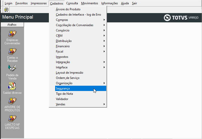Image resolution: width=202 pixels, height=139 pixels.
Task: Select the Impostos menu entry
Action: click(x=81, y=57)
